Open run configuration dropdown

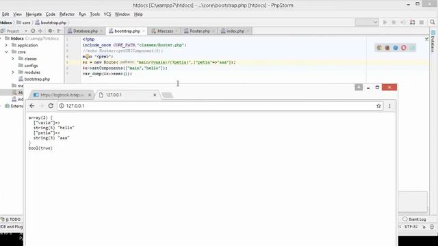(367, 23)
